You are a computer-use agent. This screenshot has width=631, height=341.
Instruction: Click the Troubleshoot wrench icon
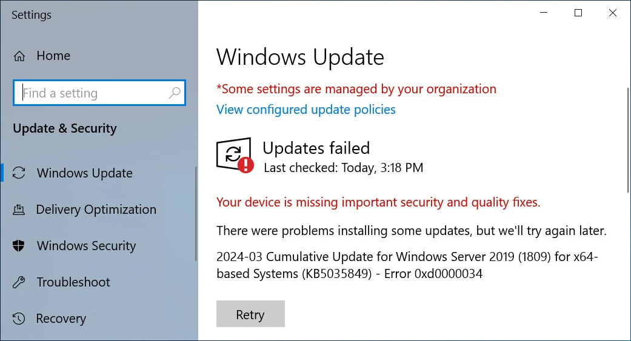point(19,282)
